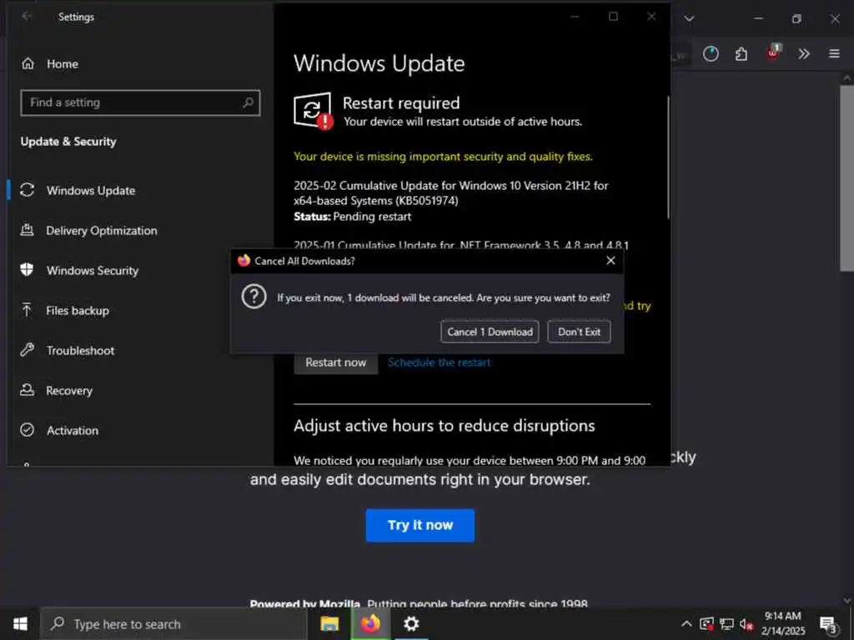Click the Restart required status icon
The image size is (854, 640).
314,111
